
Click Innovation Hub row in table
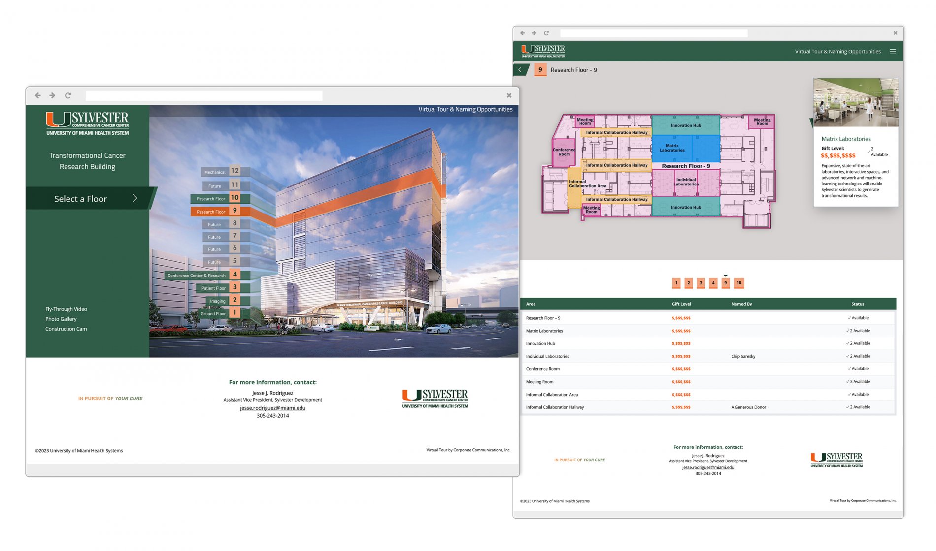(708, 343)
